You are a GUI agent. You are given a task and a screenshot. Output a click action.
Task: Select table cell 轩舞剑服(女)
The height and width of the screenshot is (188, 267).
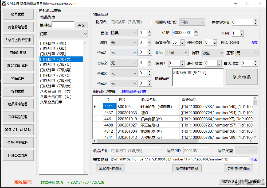coord(159,119)
